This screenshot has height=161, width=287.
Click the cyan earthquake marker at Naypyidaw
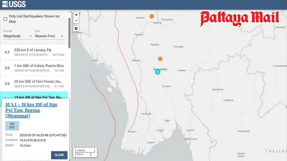[158, 72]
